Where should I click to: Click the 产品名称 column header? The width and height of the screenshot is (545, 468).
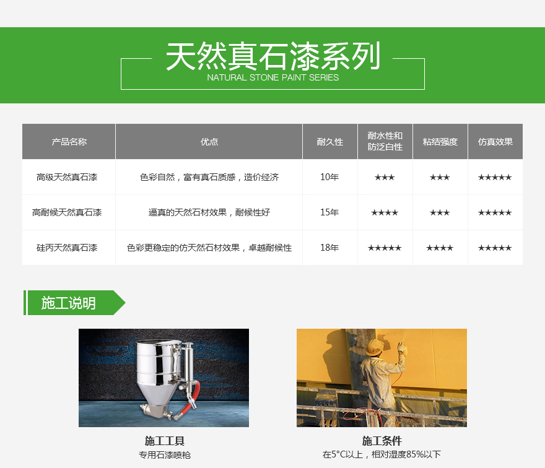coord(69,142)
